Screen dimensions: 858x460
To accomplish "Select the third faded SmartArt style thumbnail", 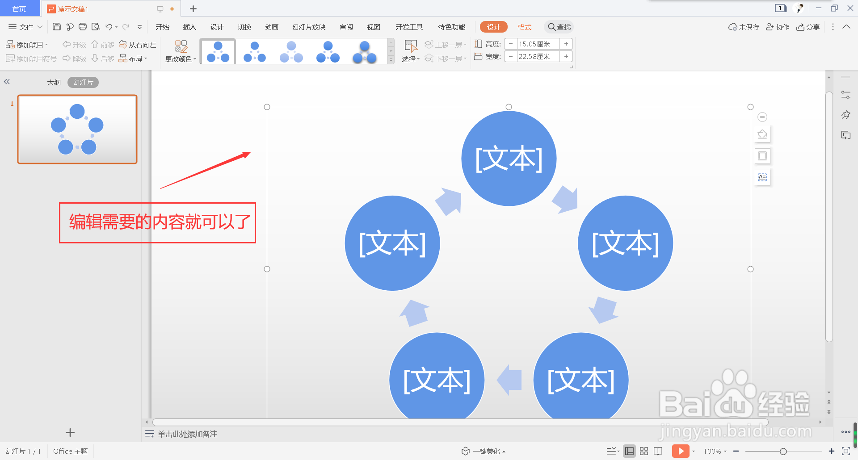I will coord(291,51).
